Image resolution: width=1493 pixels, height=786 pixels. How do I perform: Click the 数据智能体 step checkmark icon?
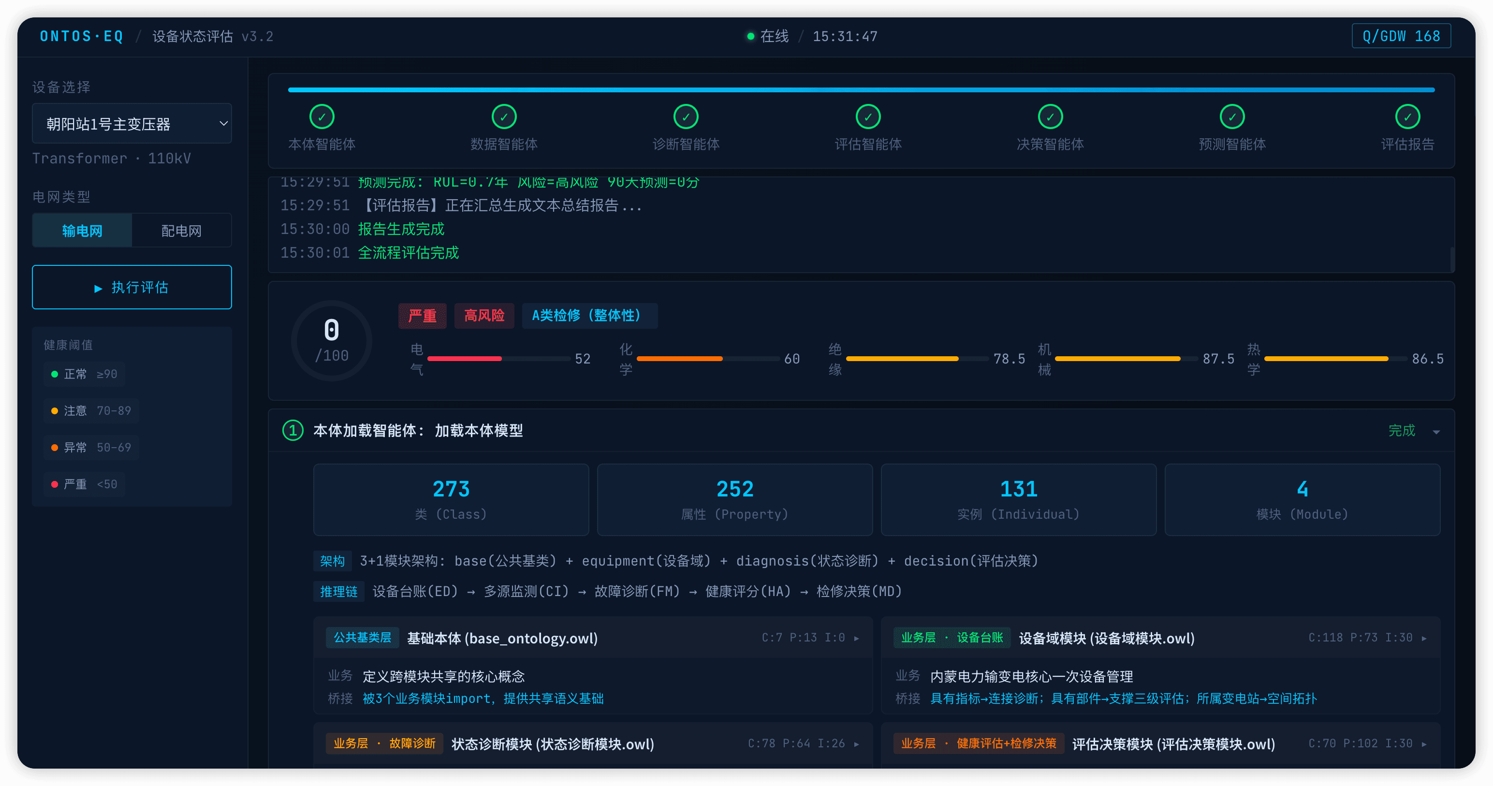point(504,116)
